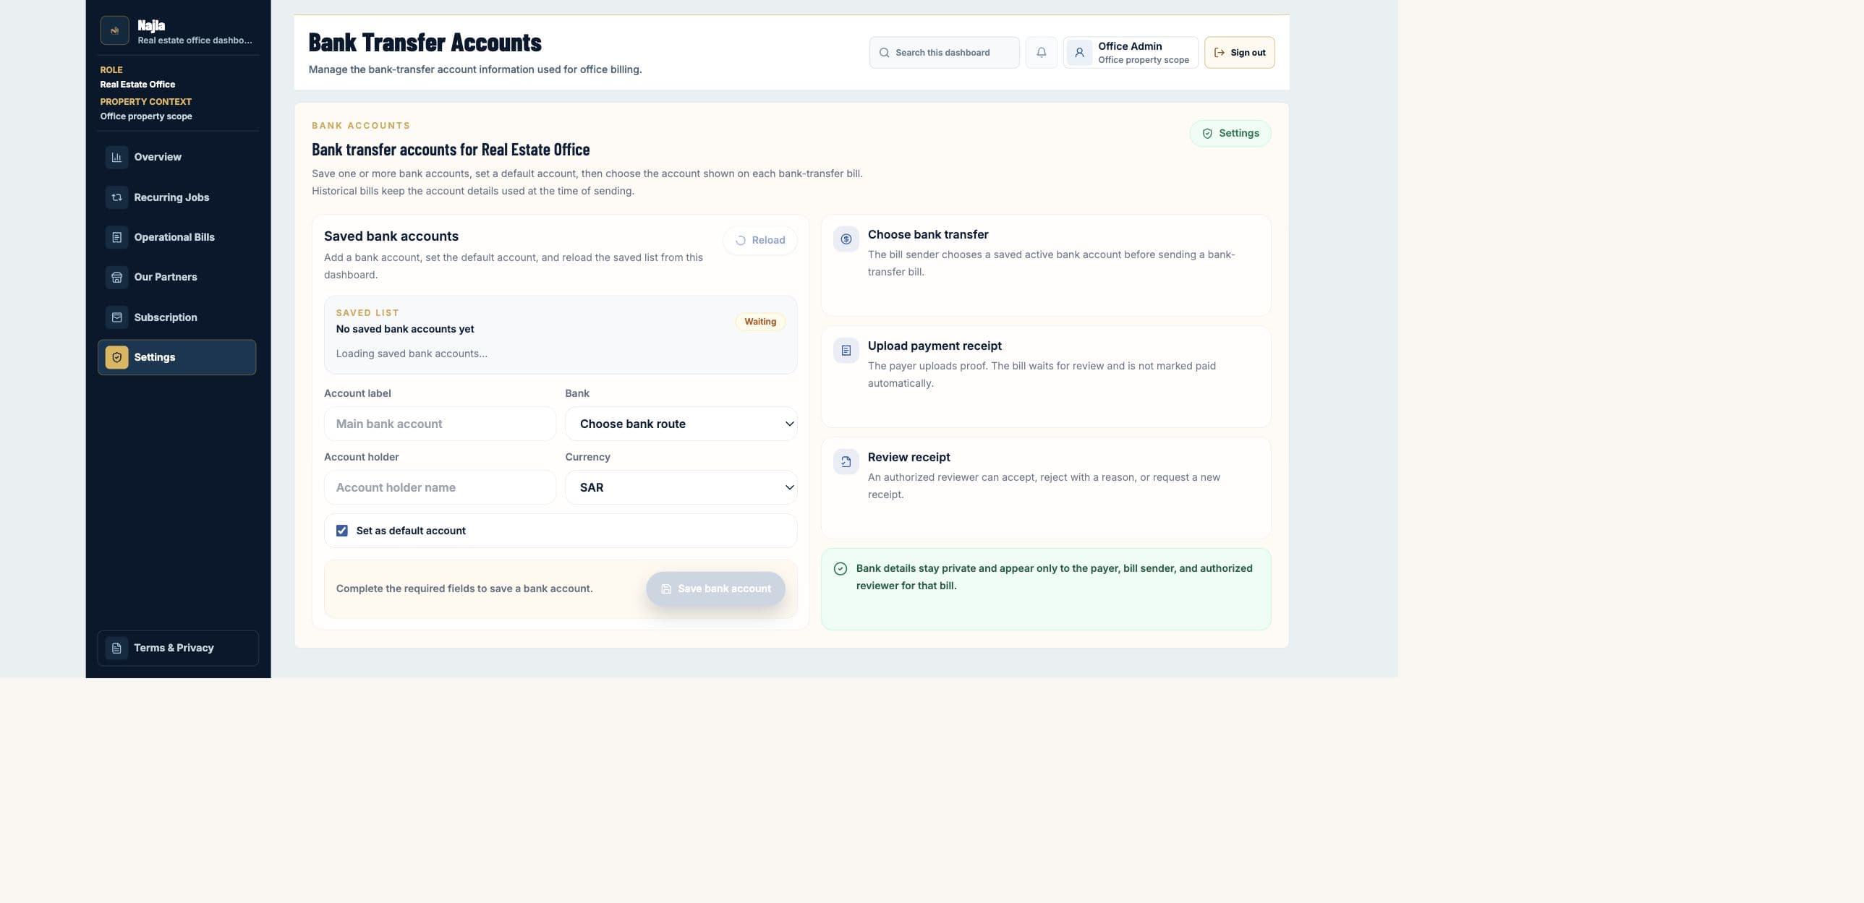The height and width of the screenshot is (903, 1864).
Task: Click 'Upload payment receipt' heading
Action: [935, 346]
